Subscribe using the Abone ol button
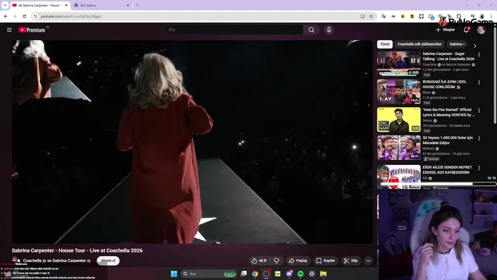497x280 pixels. tap(108, 261)
